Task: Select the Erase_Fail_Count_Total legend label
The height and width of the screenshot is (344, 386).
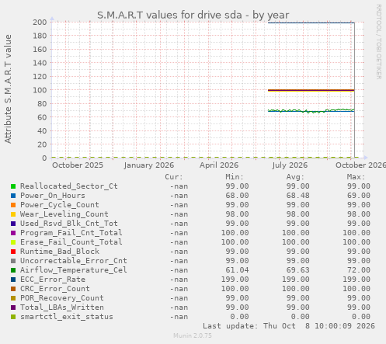Action: 71,242
